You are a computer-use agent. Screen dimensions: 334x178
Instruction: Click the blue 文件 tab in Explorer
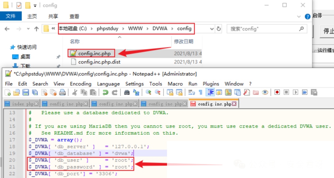(11, 16)
